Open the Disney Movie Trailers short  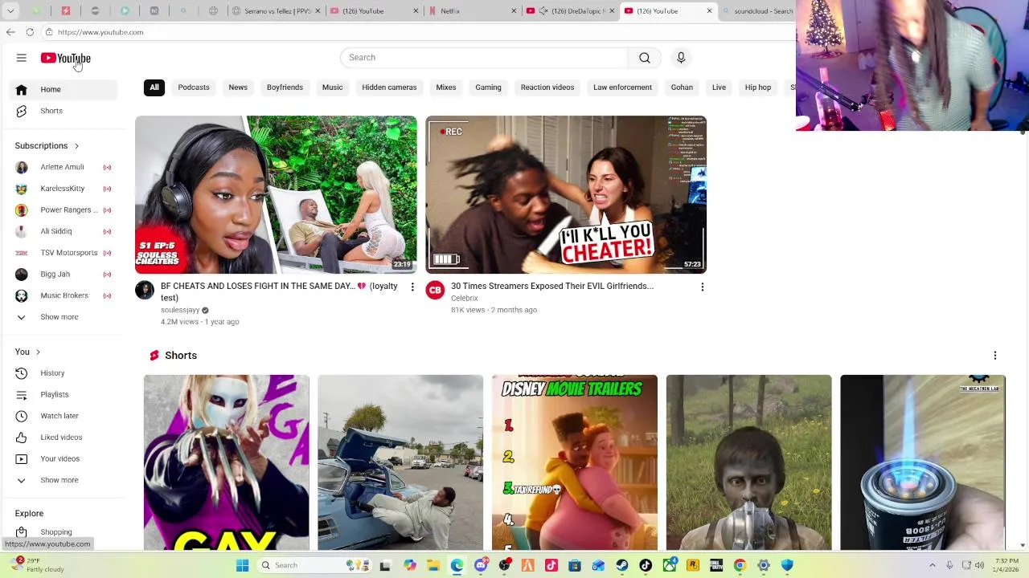click(575, 462)
